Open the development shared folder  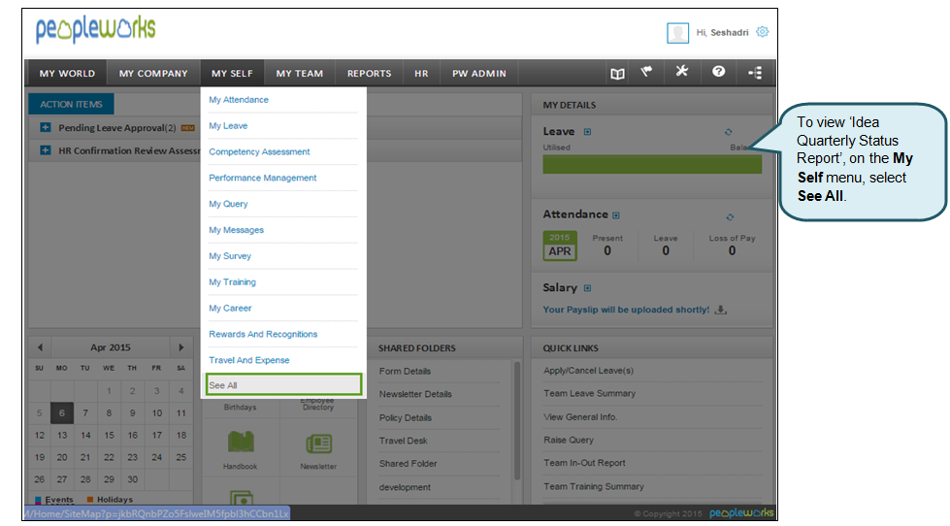[405, 487]
